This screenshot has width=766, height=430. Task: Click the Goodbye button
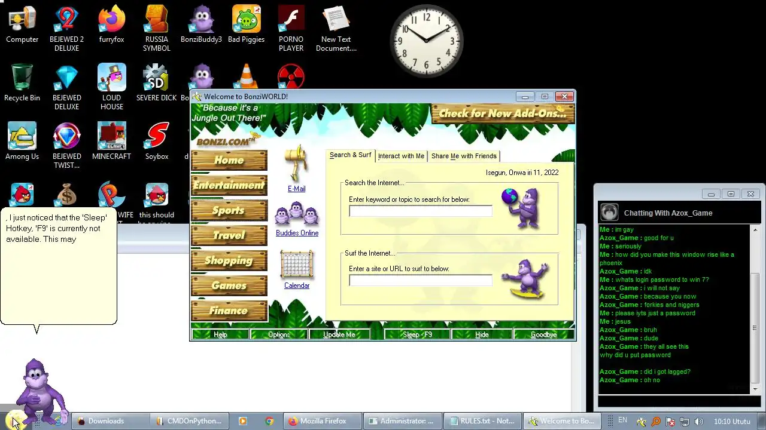(x=543, y=334)
